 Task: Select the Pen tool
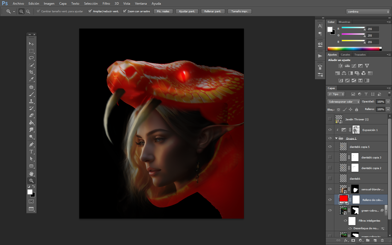[x=31, y=145]
